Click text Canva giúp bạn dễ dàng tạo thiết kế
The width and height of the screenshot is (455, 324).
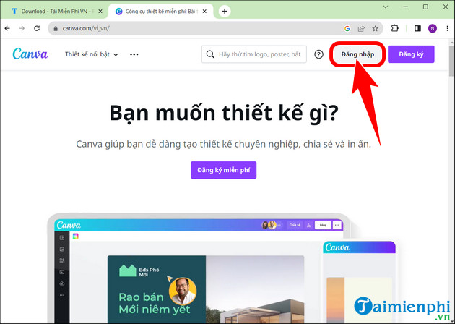click(x=223, y=144)
